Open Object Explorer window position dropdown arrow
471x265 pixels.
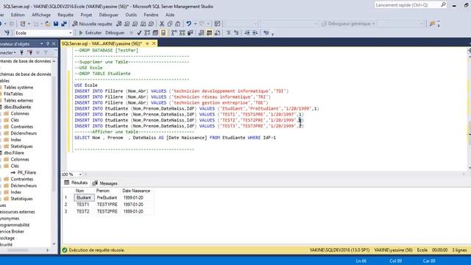point(41,44)
